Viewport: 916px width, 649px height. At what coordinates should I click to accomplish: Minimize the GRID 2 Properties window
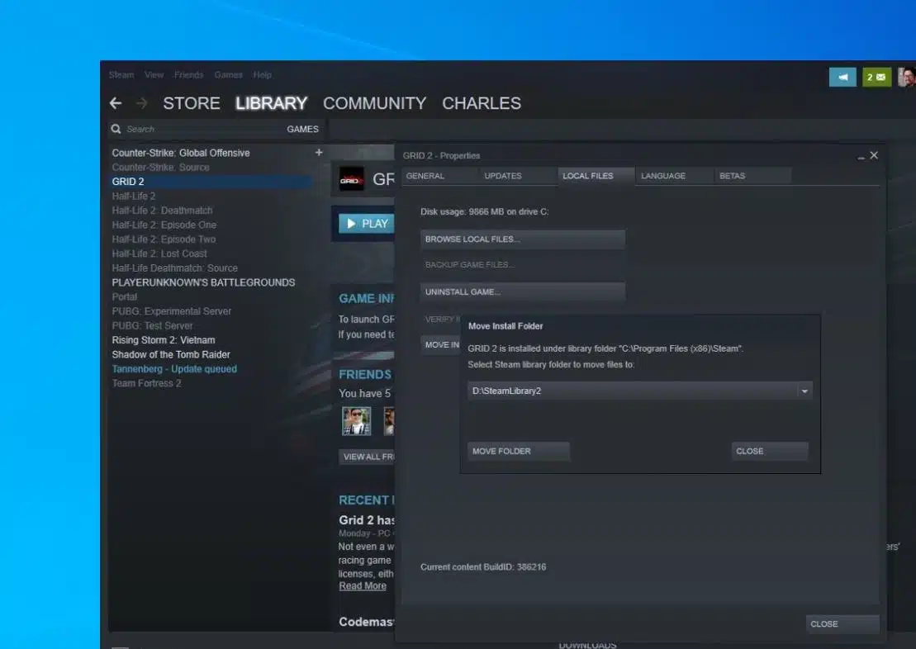tap(861, 156)
